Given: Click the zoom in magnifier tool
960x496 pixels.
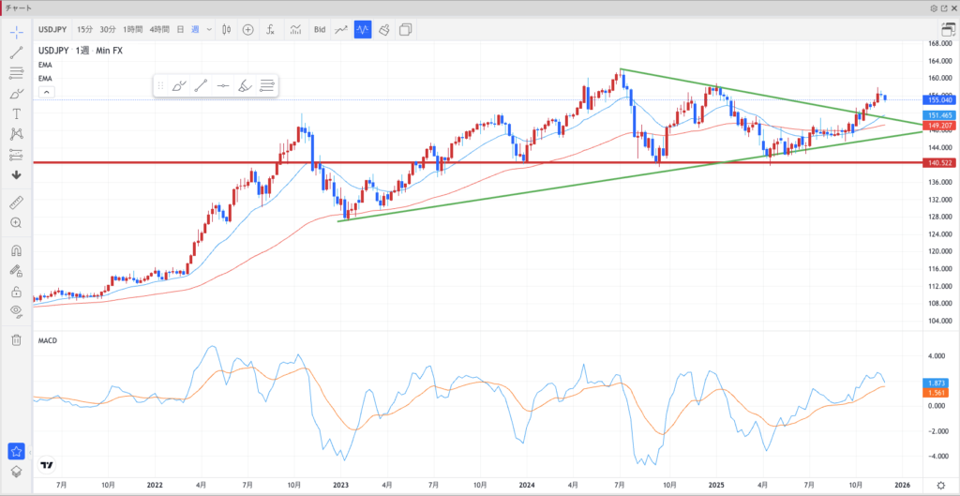Looking at the screenshot, I should (x=16, y=222).
